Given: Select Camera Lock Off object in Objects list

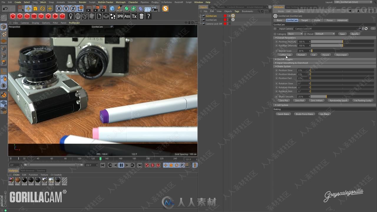Looking at the screenshot, I should [x=214, y=24].
